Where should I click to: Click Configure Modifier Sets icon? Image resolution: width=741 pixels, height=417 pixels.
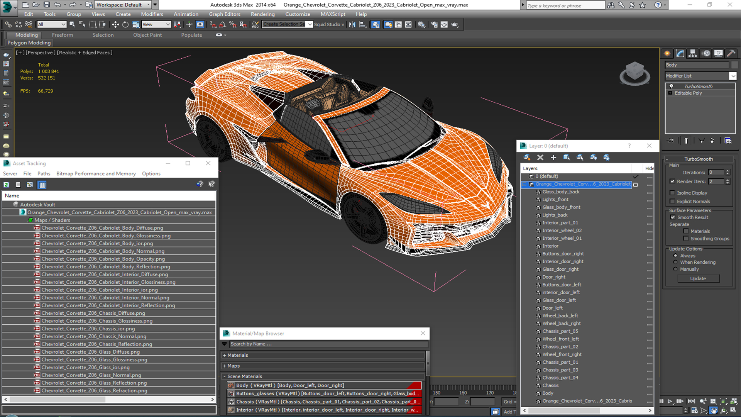(x=728, y=141)
